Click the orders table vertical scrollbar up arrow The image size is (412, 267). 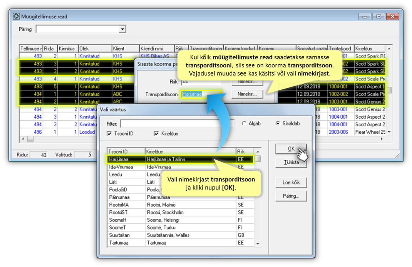tap(389, 49)
